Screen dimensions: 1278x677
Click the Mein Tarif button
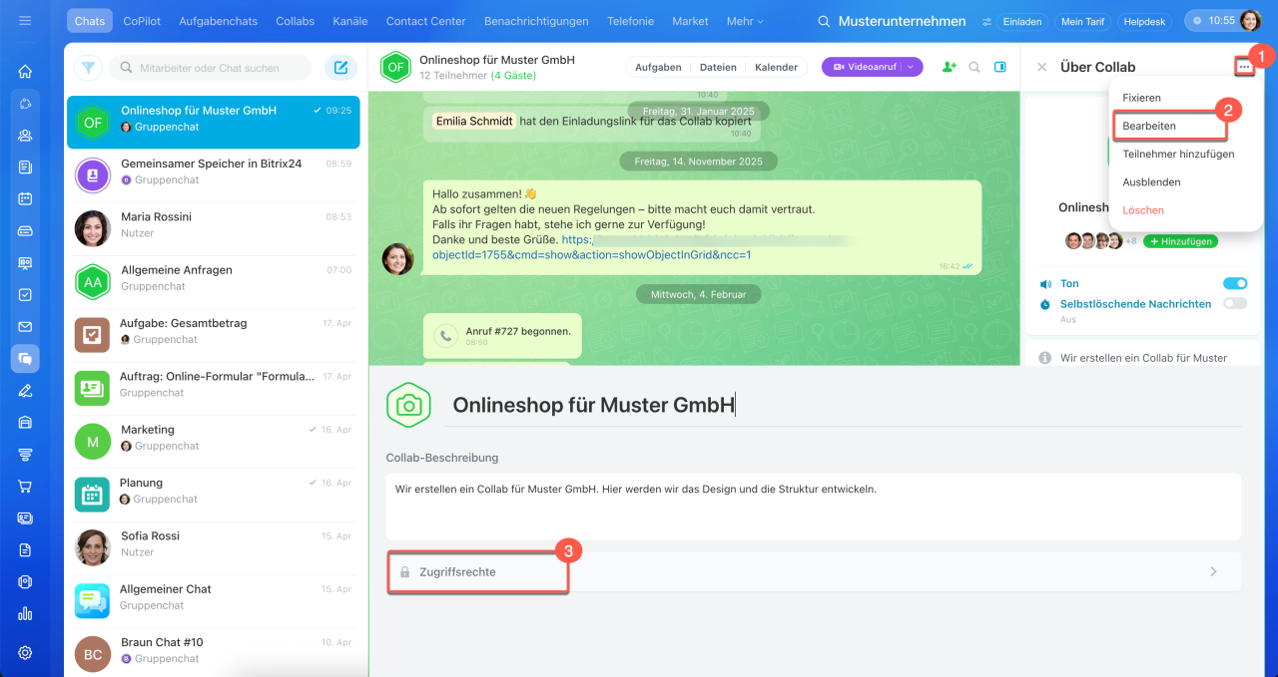pos(1081,21)
